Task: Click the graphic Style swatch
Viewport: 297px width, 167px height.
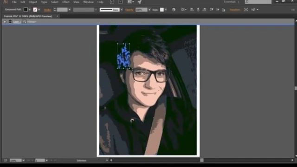Action: [x=162, y=10]
